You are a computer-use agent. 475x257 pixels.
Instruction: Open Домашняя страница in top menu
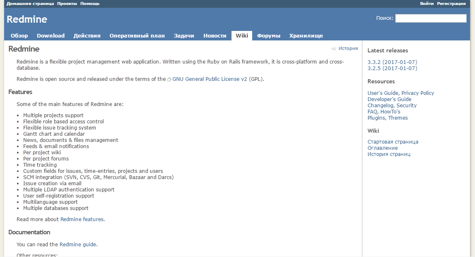click(x=30, y=3)
